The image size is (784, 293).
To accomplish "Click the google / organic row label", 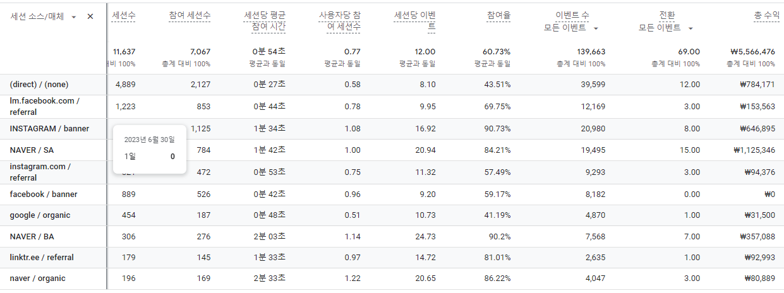I will point(40,215).
